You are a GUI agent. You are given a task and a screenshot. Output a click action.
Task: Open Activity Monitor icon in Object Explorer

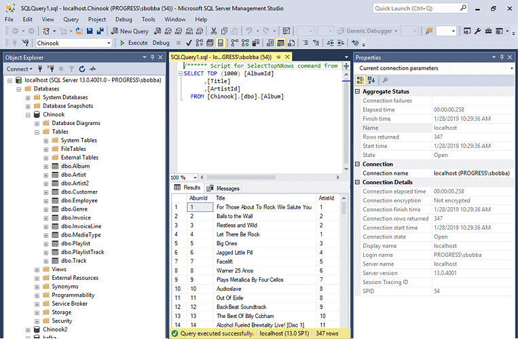92,69
